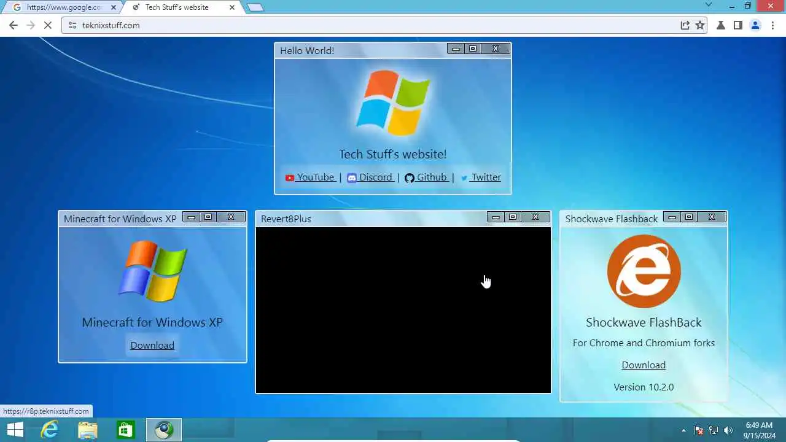Viewport: 786px width, 442px height.
Task: Minimize the Chrome browser window
Action: [x=731, y=6]
